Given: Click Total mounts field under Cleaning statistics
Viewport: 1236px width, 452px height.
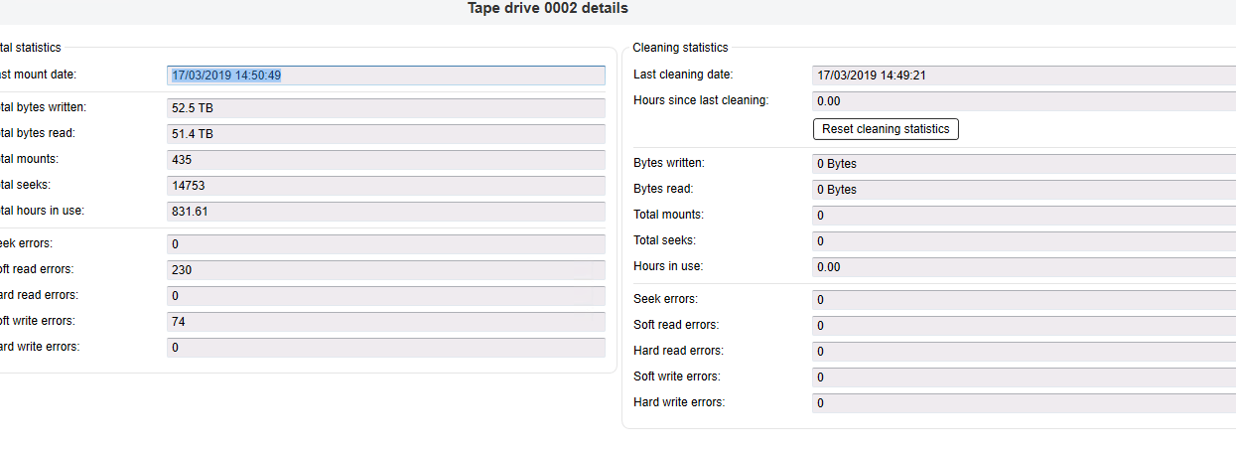Looking at the screenshot, I should [x=1023, y=216].
